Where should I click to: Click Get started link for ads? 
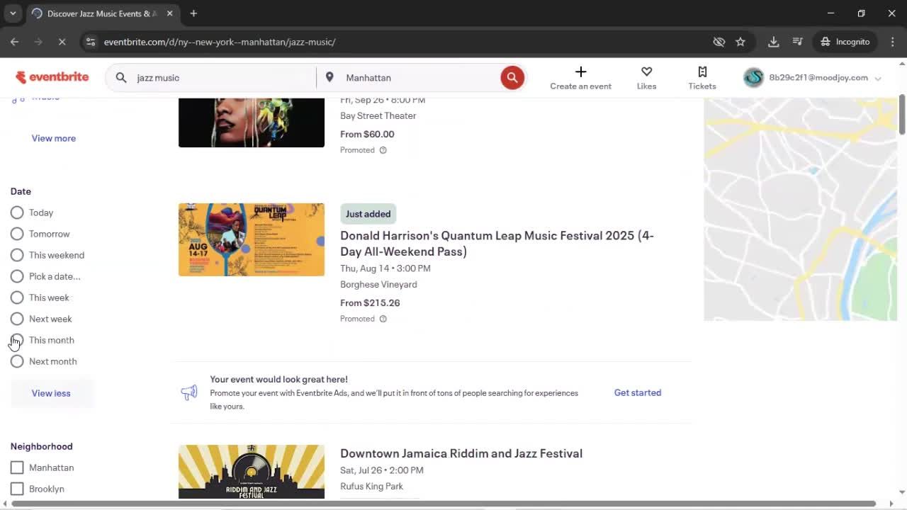point(638,392)
